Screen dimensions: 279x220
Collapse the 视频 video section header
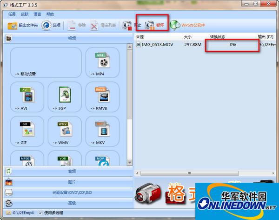point(68,38)
